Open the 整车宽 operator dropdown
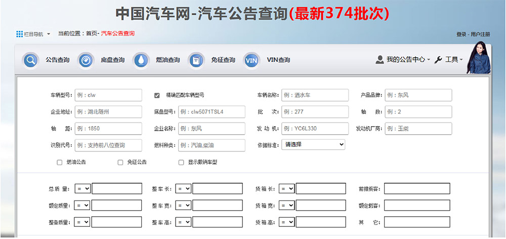Image resolution: width=506 pixels, height=239 pixels. pos(183,205)
